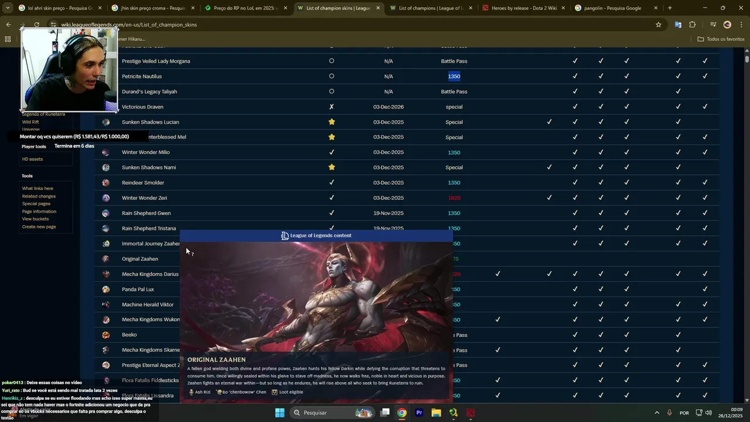Click the Reindeer Smolder champion icon

(x=106, y=183)
